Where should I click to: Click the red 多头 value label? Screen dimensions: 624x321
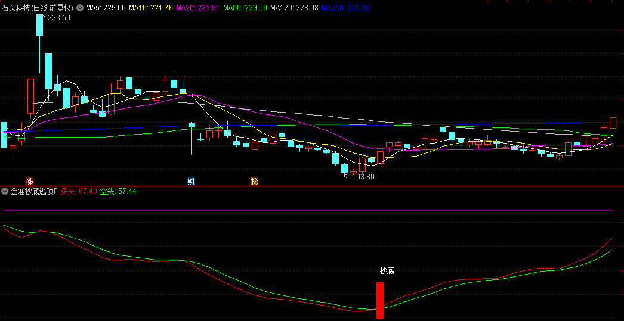point(79,192)
